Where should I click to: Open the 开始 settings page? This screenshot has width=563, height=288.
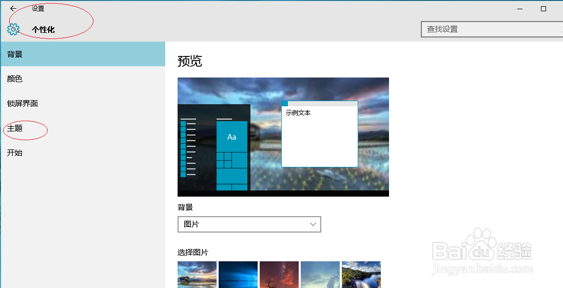[x=83, y=152]
